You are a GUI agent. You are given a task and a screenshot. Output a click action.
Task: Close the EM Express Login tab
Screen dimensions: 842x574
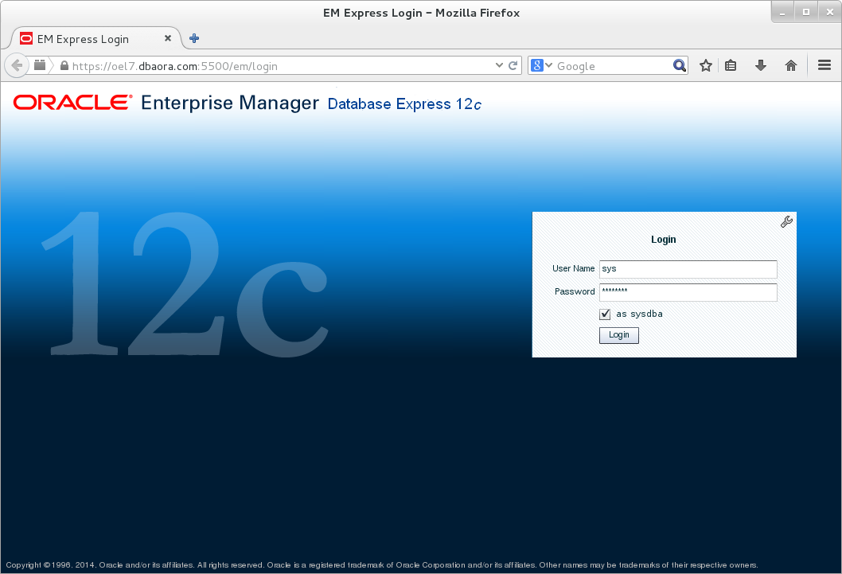[x=168, y=38]
